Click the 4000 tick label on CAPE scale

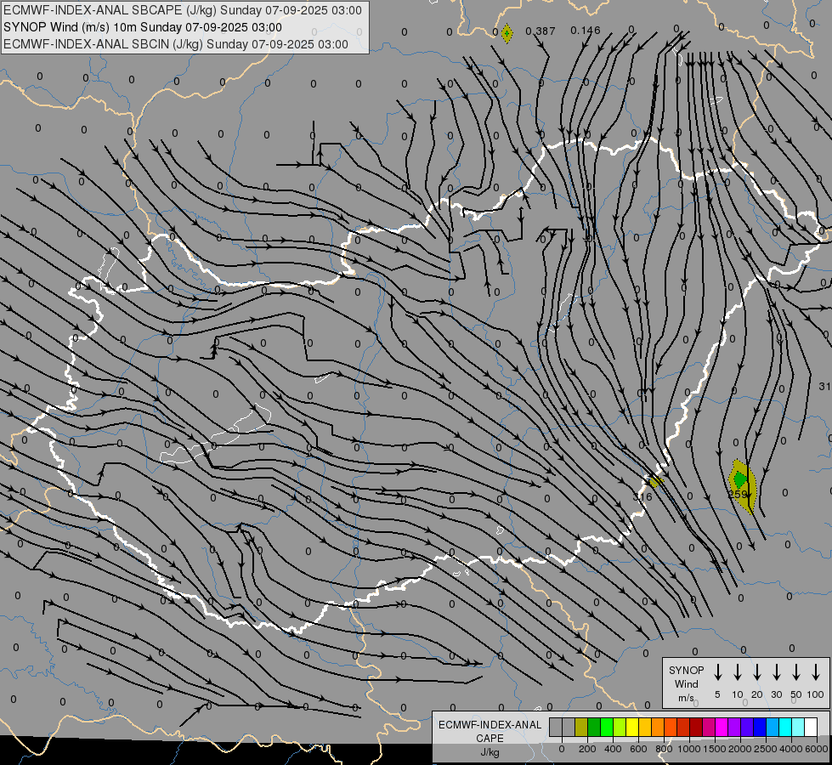pos(791,749)
